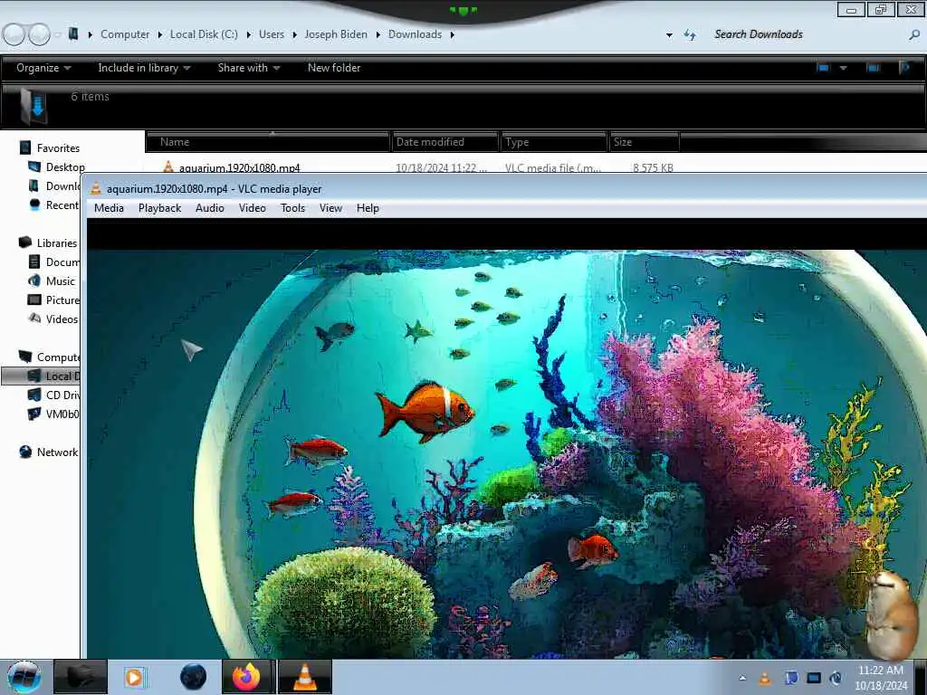The image size is (927, 695).
Task: Refresh the Downloads folder view
Action: 689,35
